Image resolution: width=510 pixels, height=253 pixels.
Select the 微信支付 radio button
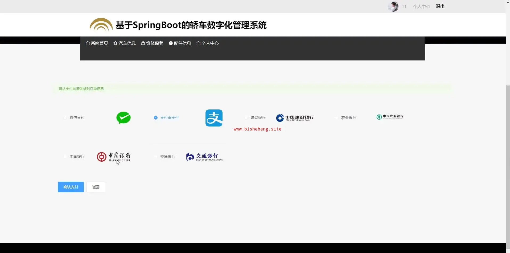pos(65,118)
